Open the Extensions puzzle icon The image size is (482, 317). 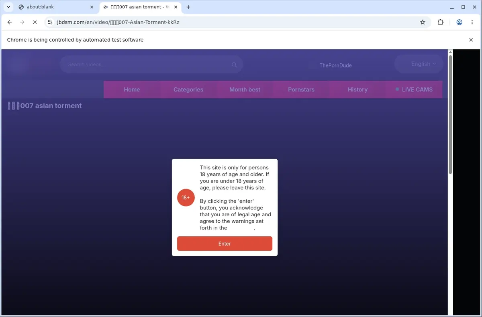(441, 22)
